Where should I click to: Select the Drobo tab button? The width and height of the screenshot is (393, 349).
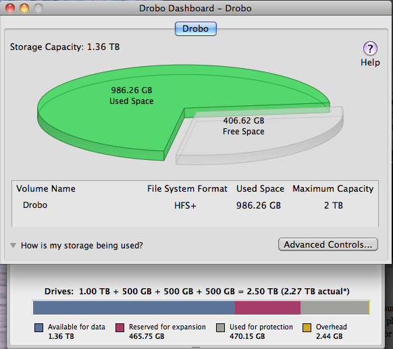[196, 28]
